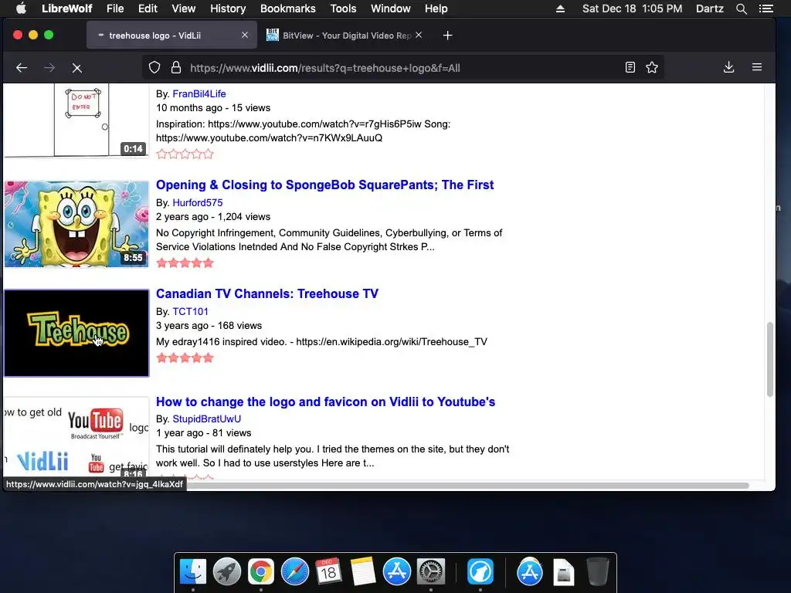The image size is (791, 593).
Task: Click the SpongeBob video thumbnail
Action: pos(76,224)
